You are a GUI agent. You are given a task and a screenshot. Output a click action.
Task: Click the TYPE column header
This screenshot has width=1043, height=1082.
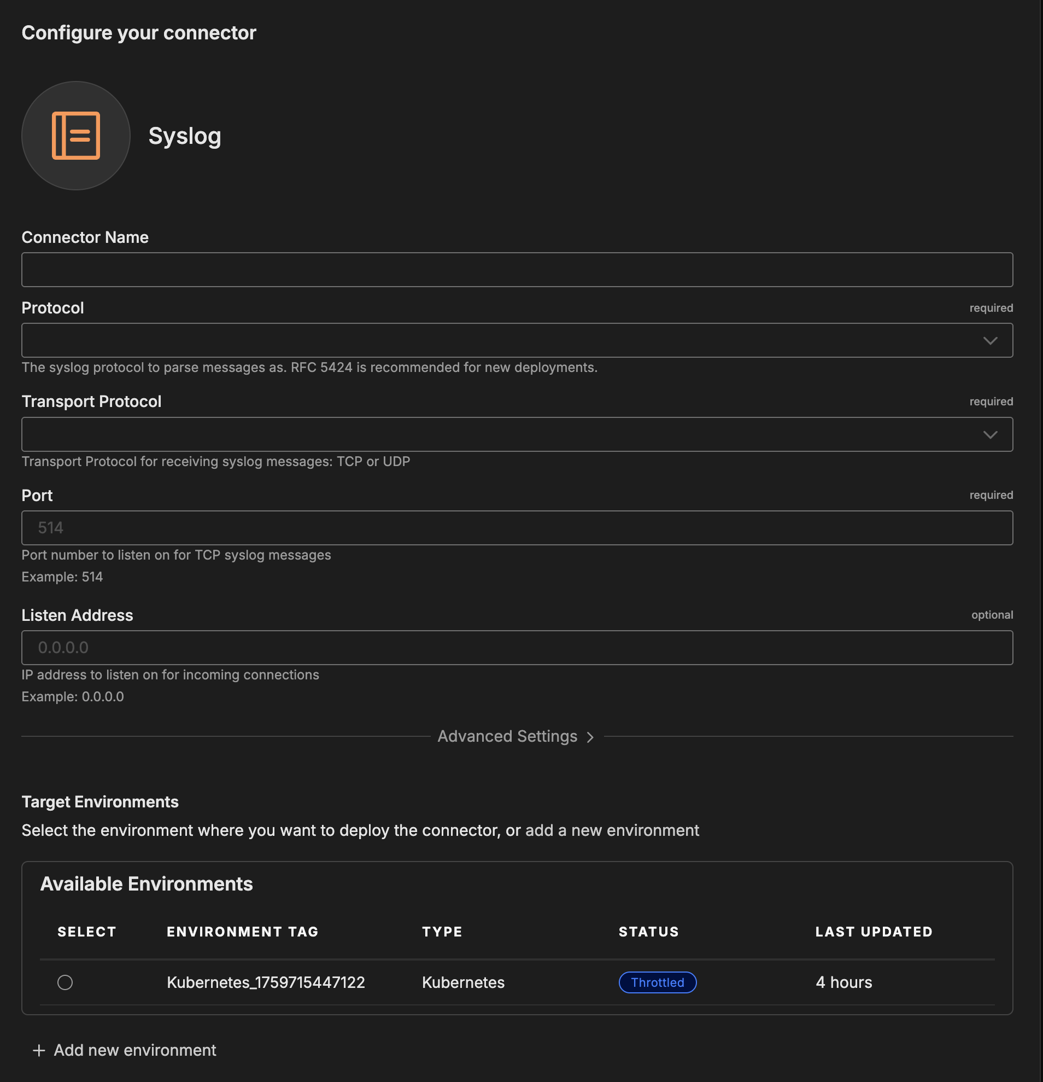click(442, 932)
